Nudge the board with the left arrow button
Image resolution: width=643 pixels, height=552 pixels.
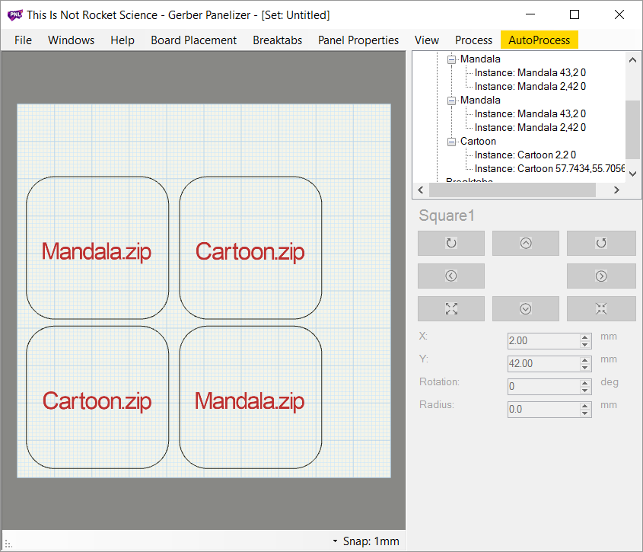click(450, 276)
